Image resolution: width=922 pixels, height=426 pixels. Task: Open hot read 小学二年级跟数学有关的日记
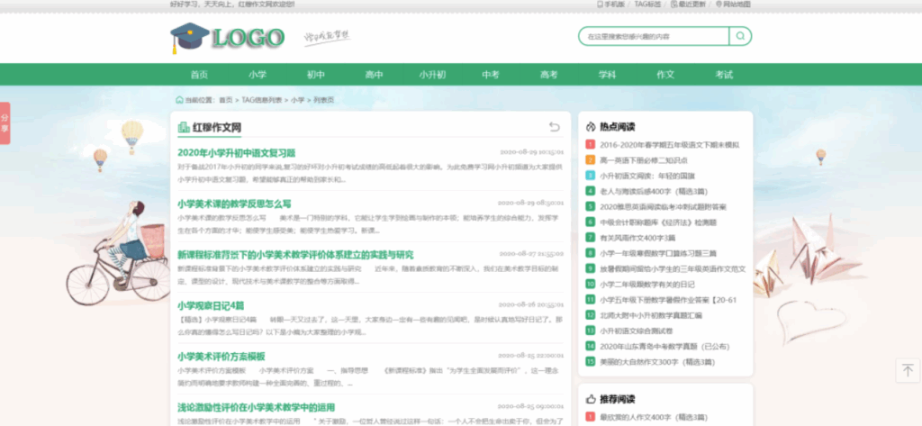coord(646,285)
